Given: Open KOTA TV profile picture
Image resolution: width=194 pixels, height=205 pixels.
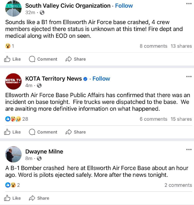Looking at the screenshot, I should click(x=13, y=81).
